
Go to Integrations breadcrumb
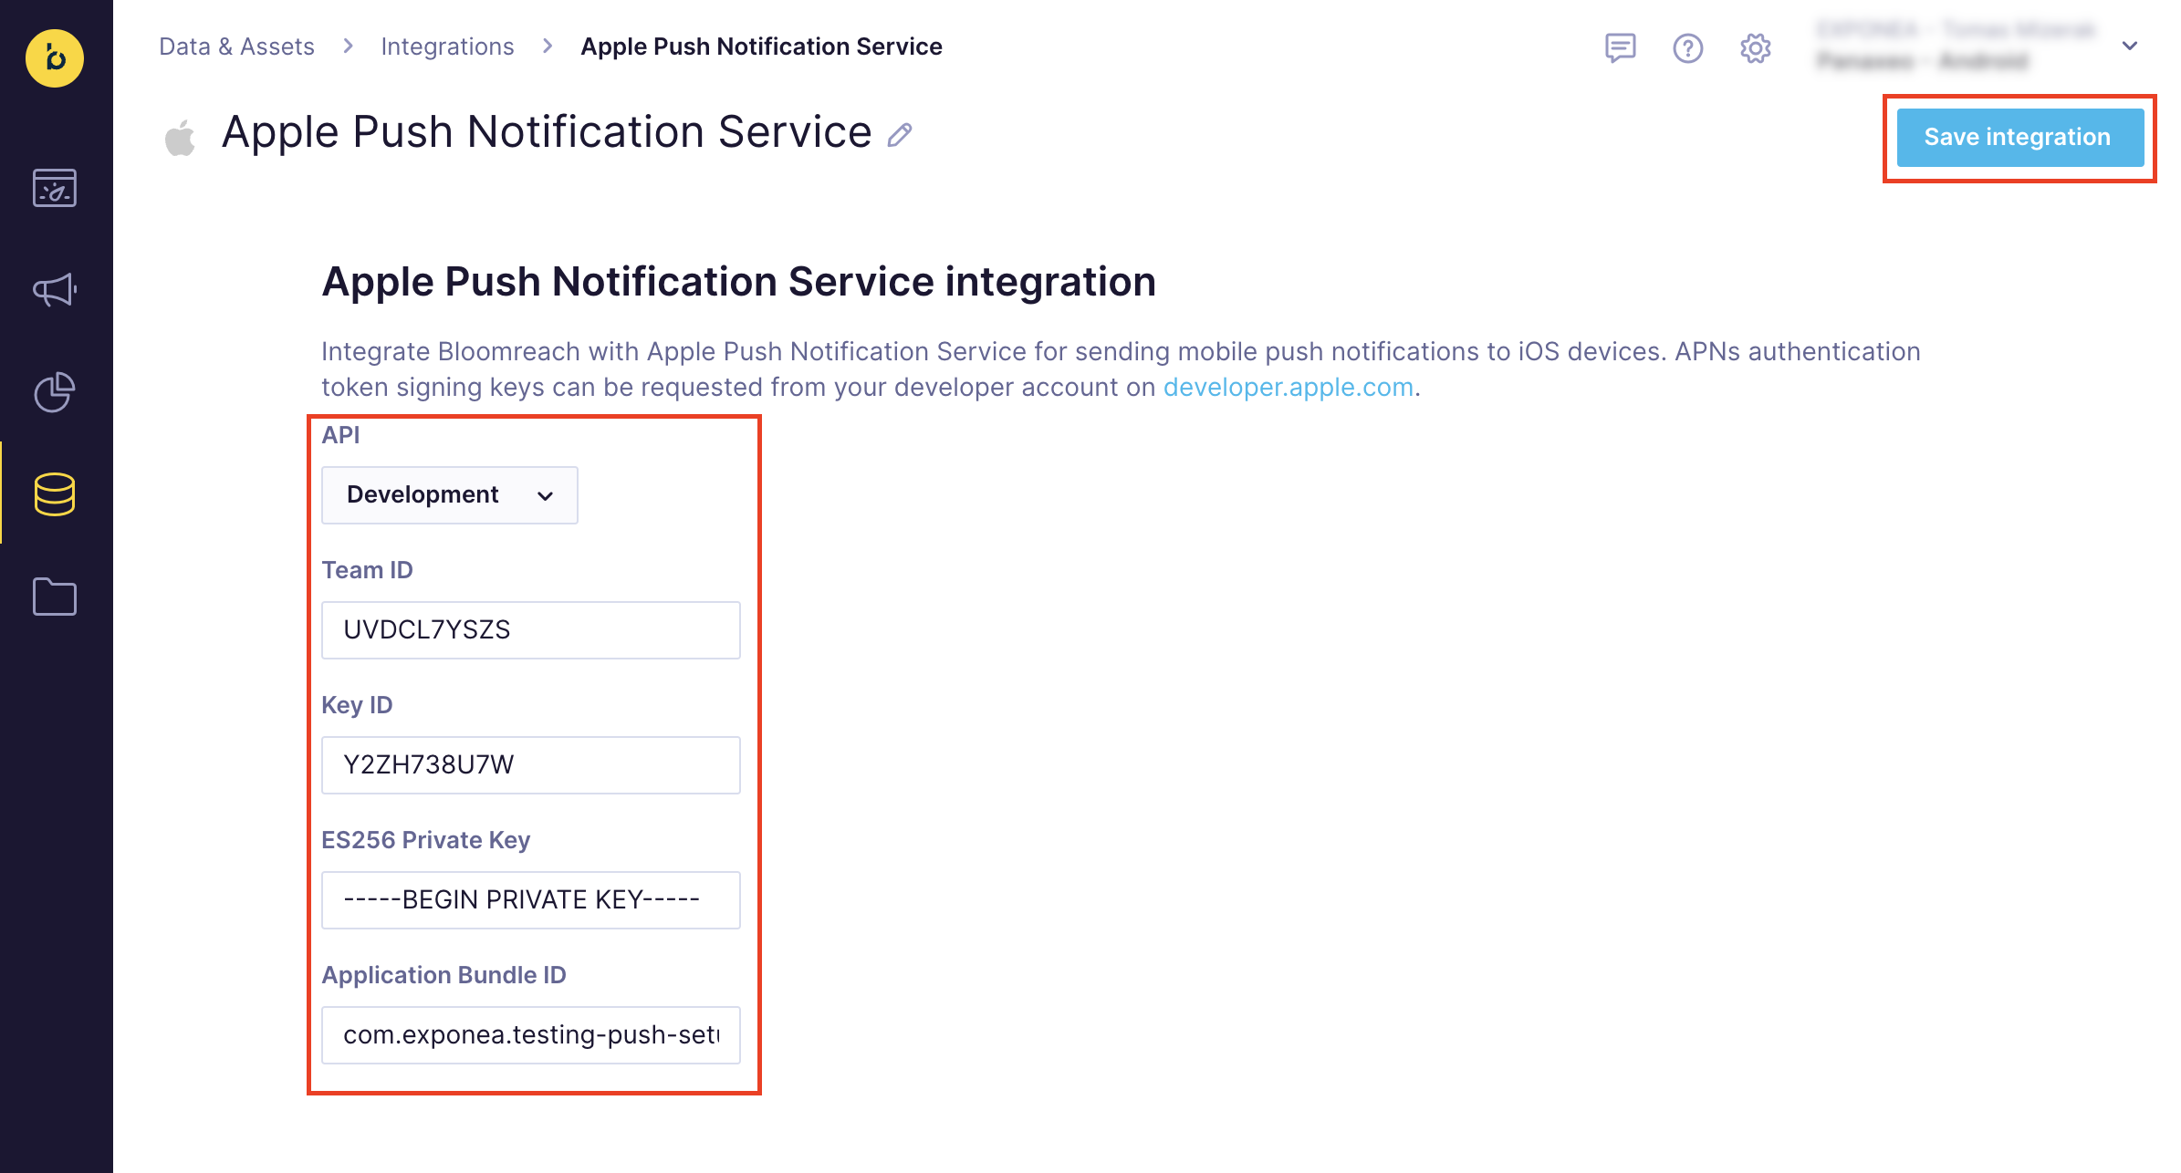pyautogui.click(x=447, y=47)
